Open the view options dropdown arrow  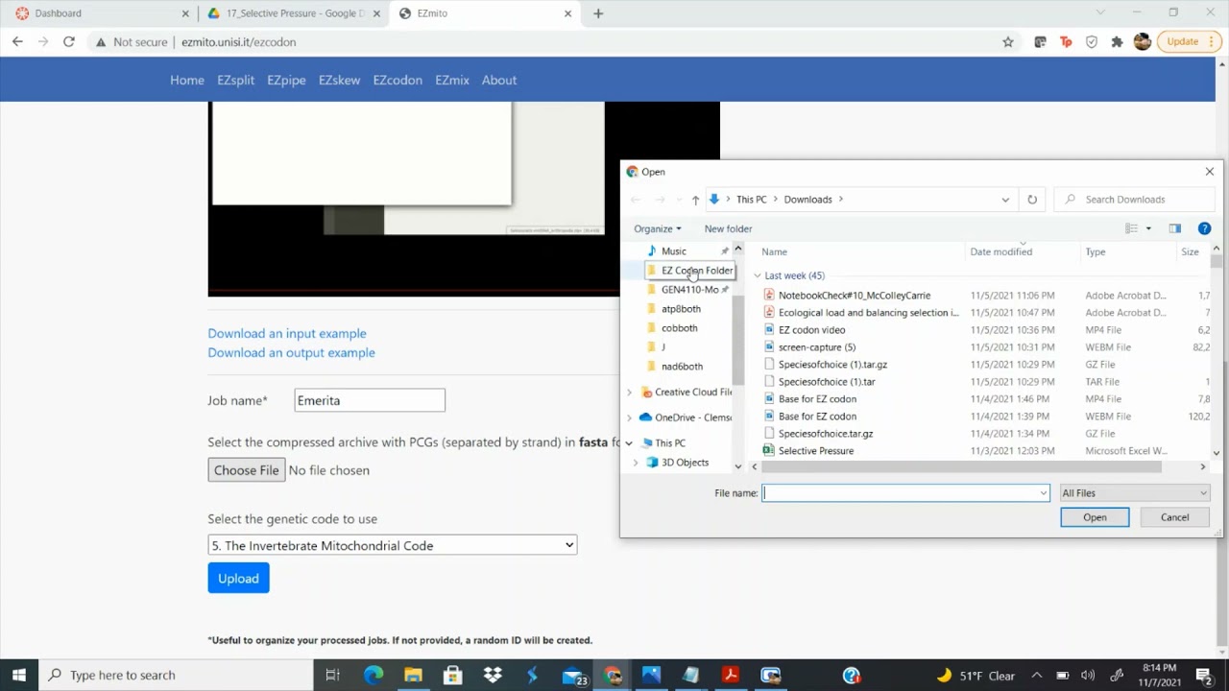click(x=1148, y=228)
